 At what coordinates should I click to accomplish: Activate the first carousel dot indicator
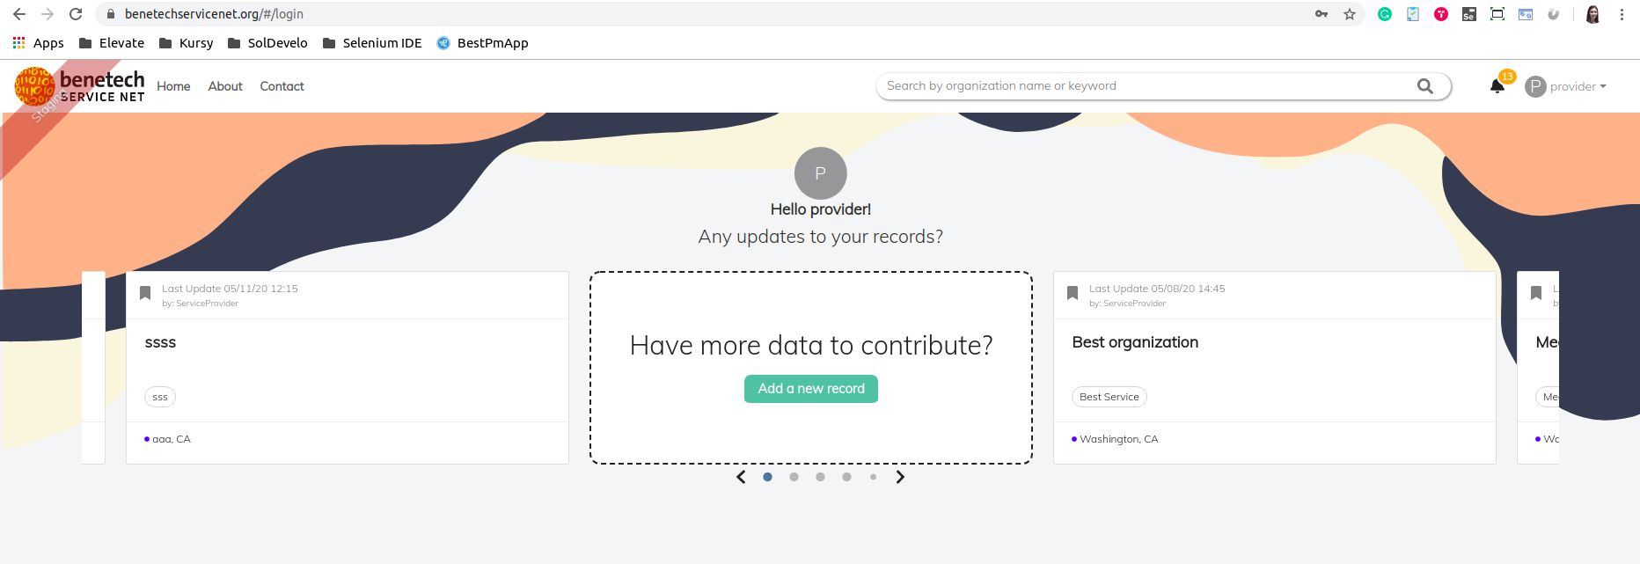click(x=767, y=476)
